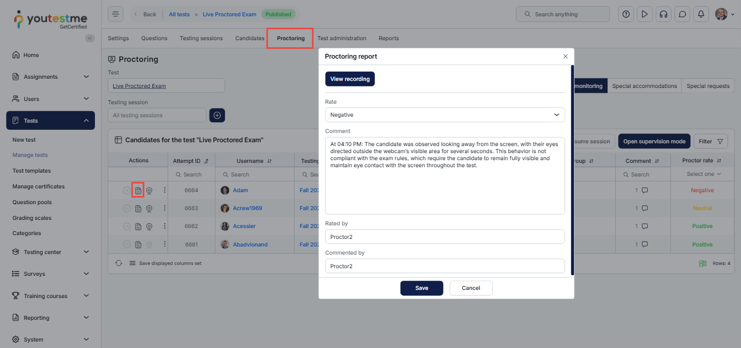Open proctoring report icon for Abadvionand
741x348 pixels.
(x=138, y=245)
